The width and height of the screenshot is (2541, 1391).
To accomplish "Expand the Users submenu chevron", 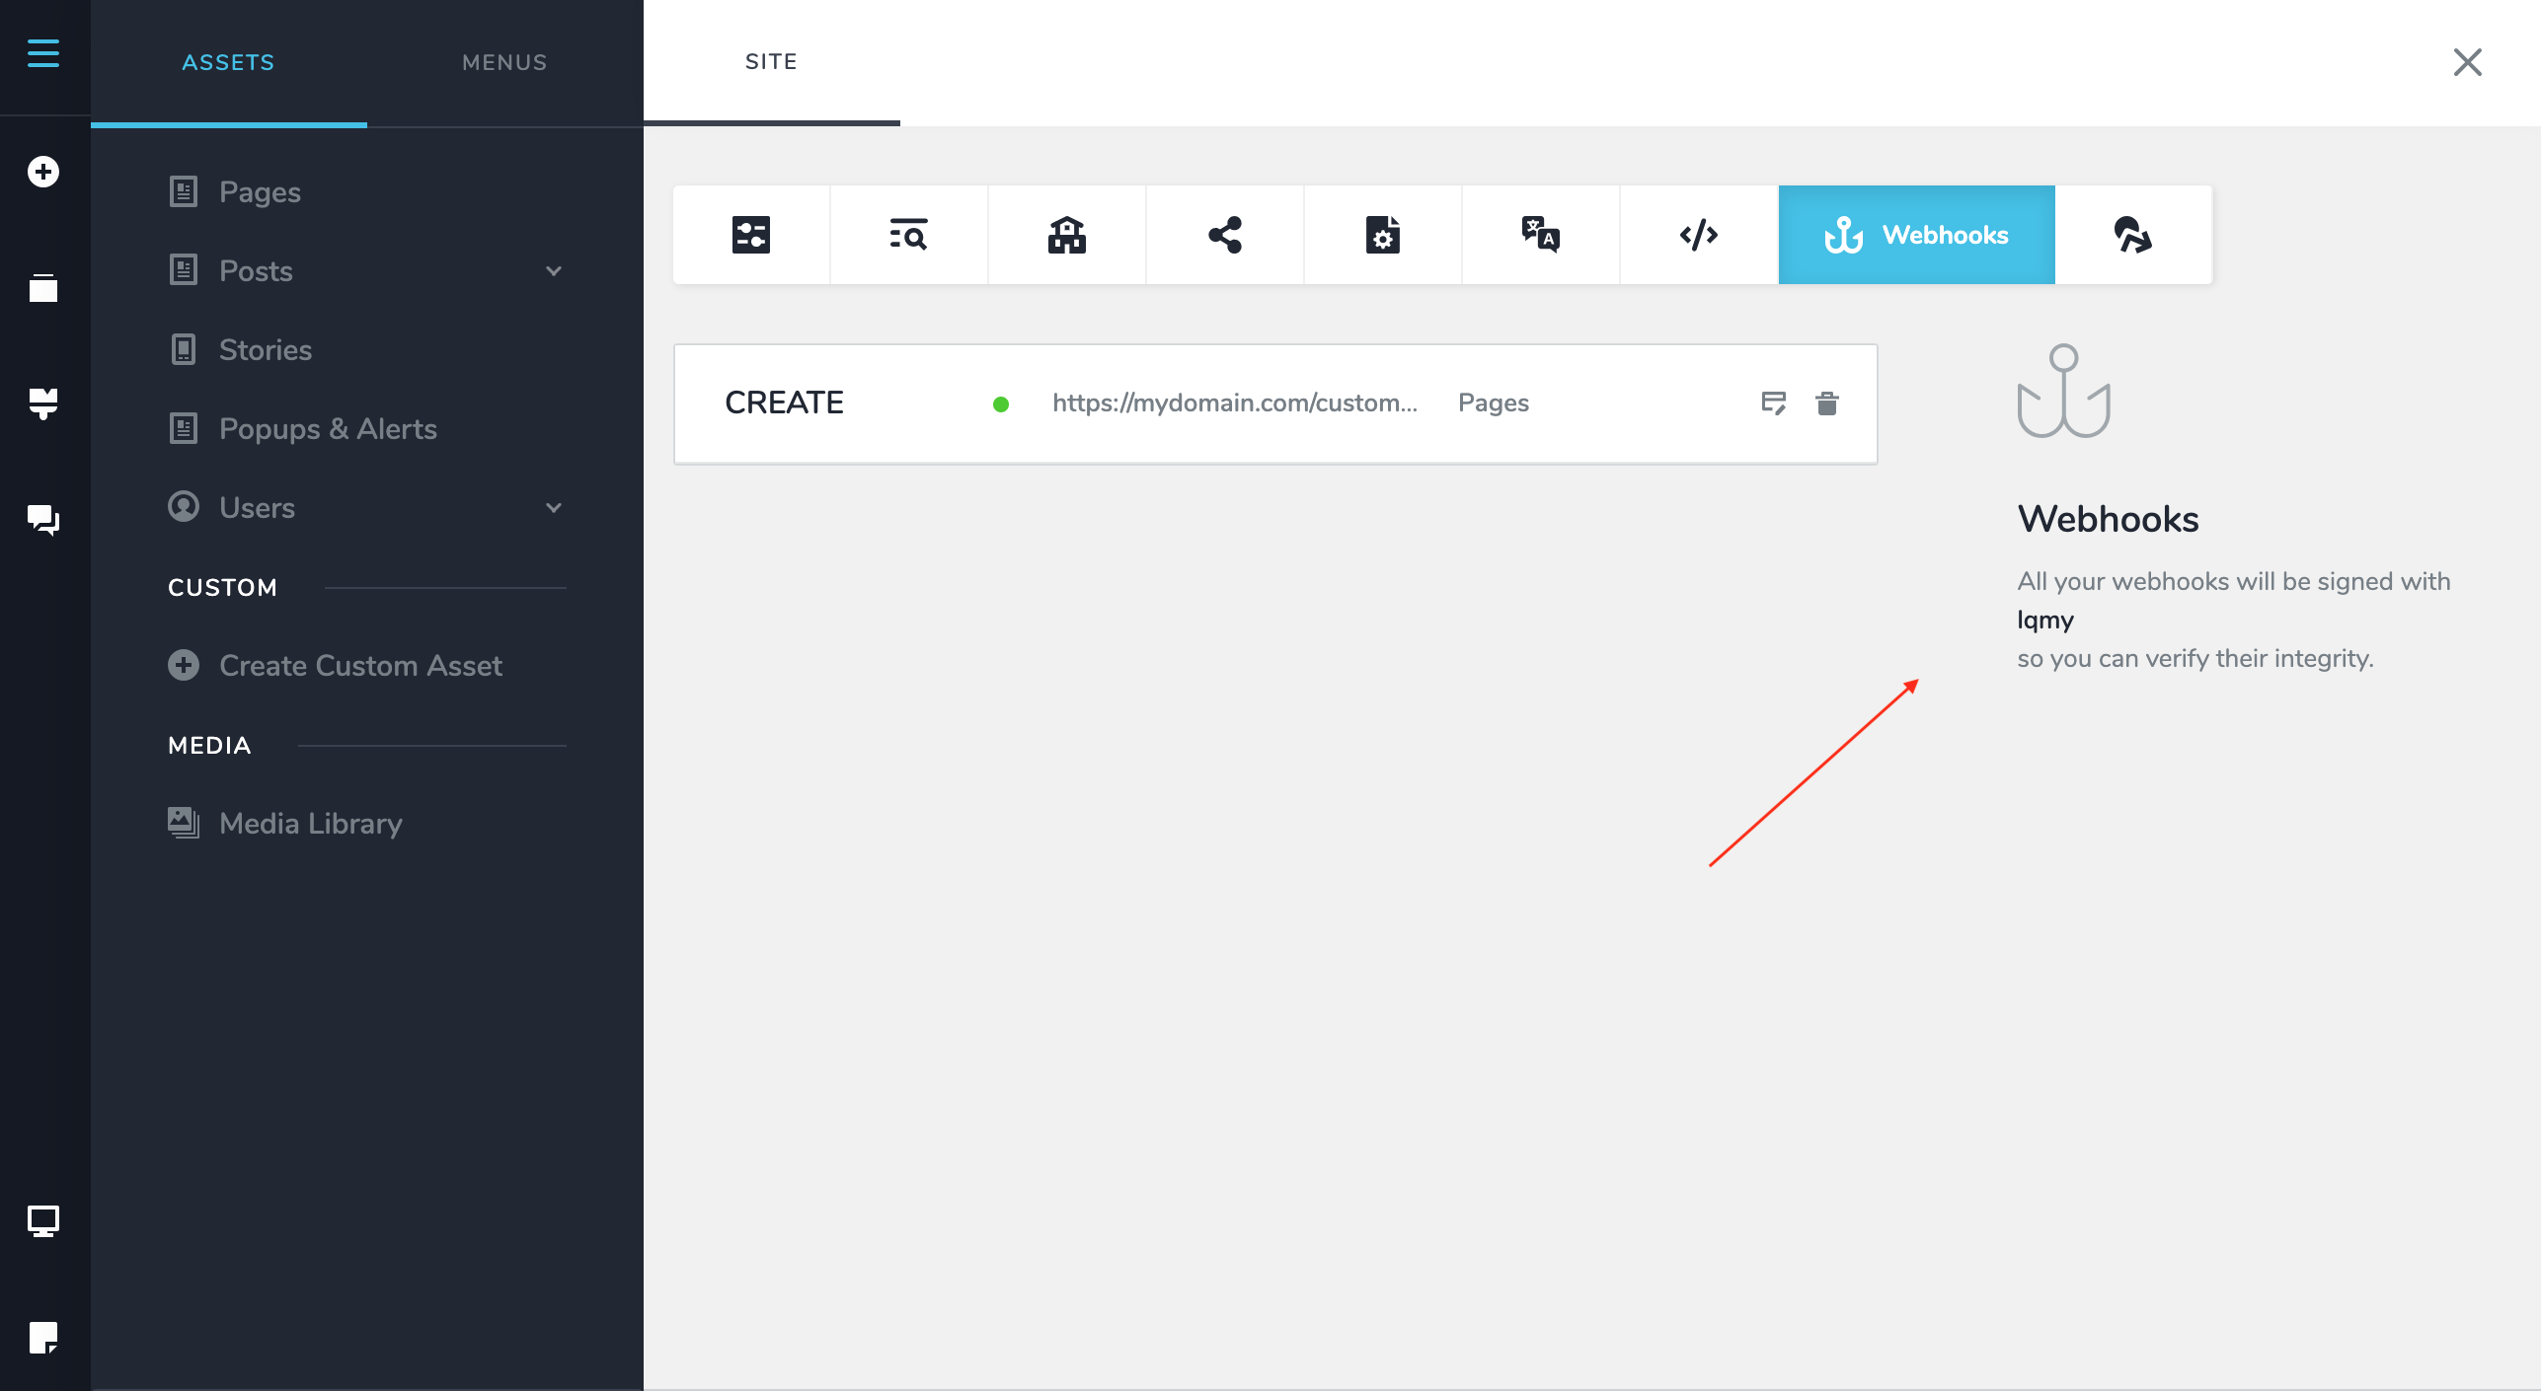I will 554,508.
